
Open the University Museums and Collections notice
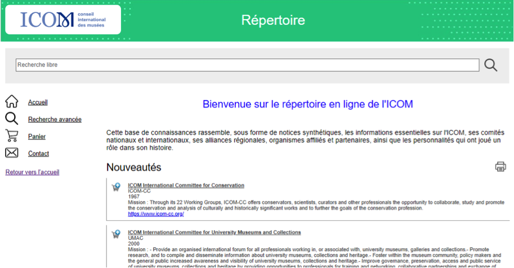214,232
